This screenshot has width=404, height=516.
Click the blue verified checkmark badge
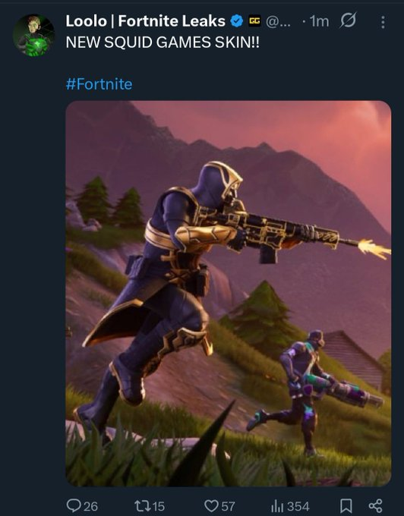(236, 21)
